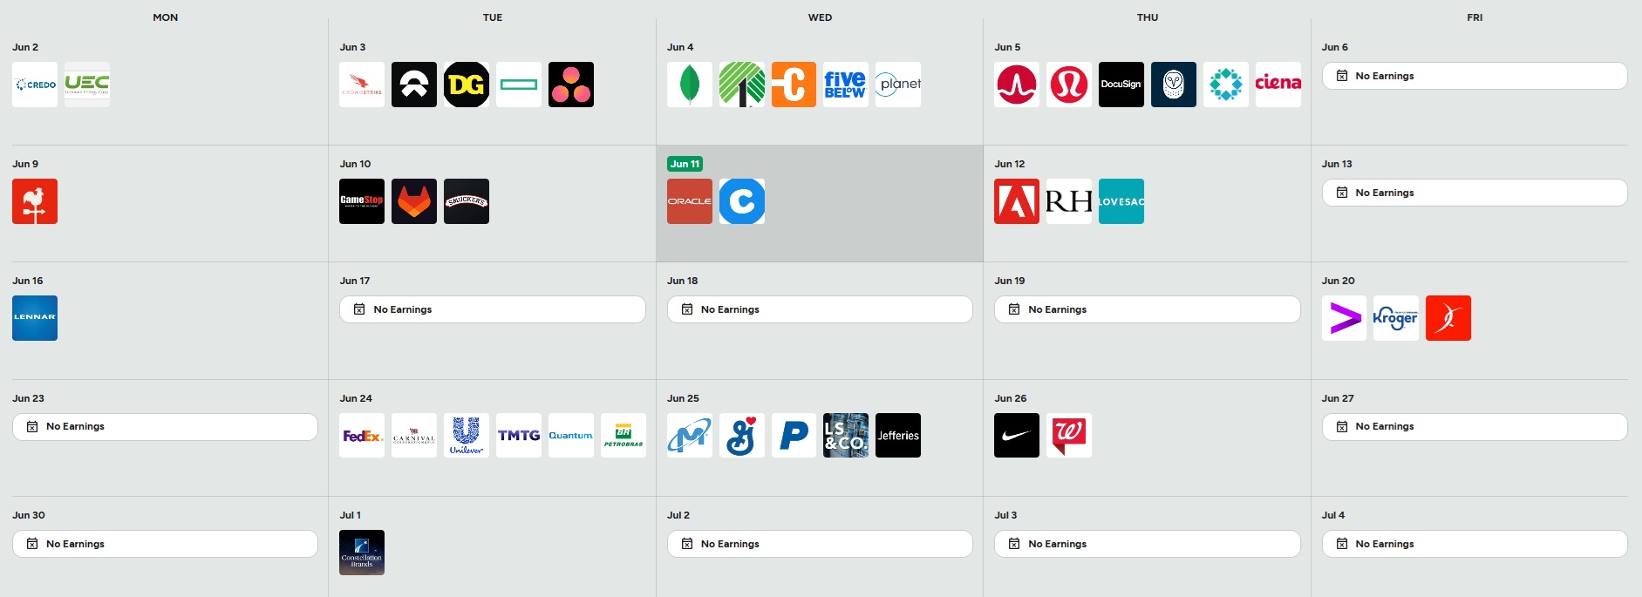Open the MongoDB leaf logo
Image resolution: width=1642 pixels, height=597 pixels.
pyautogui.click(x=690, y=85)
